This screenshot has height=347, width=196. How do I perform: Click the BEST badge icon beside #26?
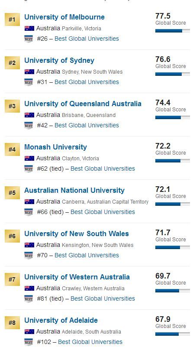(x=29, y=39)
